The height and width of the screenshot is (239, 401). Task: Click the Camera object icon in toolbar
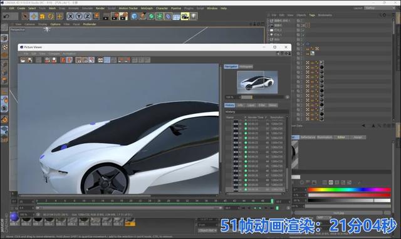(x=185, y=16)
